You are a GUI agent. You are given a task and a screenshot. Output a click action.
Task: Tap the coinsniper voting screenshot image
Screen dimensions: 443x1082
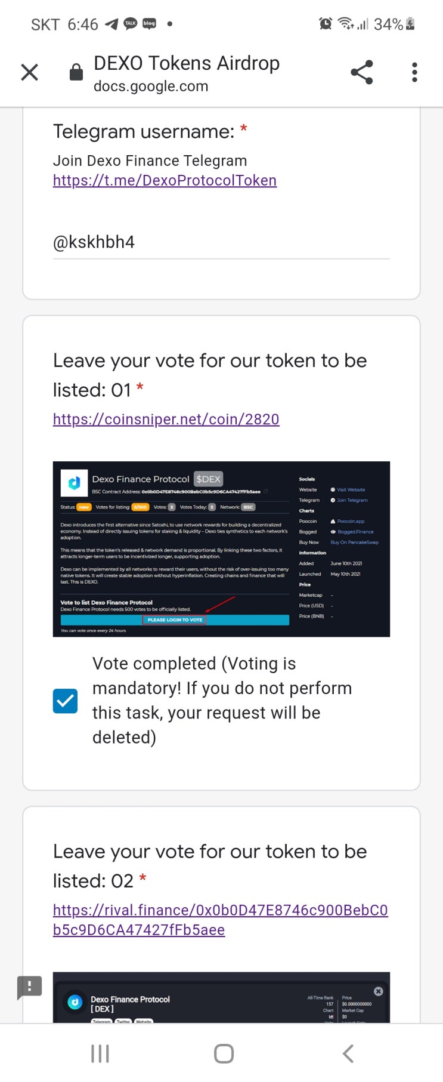point(221,548)
